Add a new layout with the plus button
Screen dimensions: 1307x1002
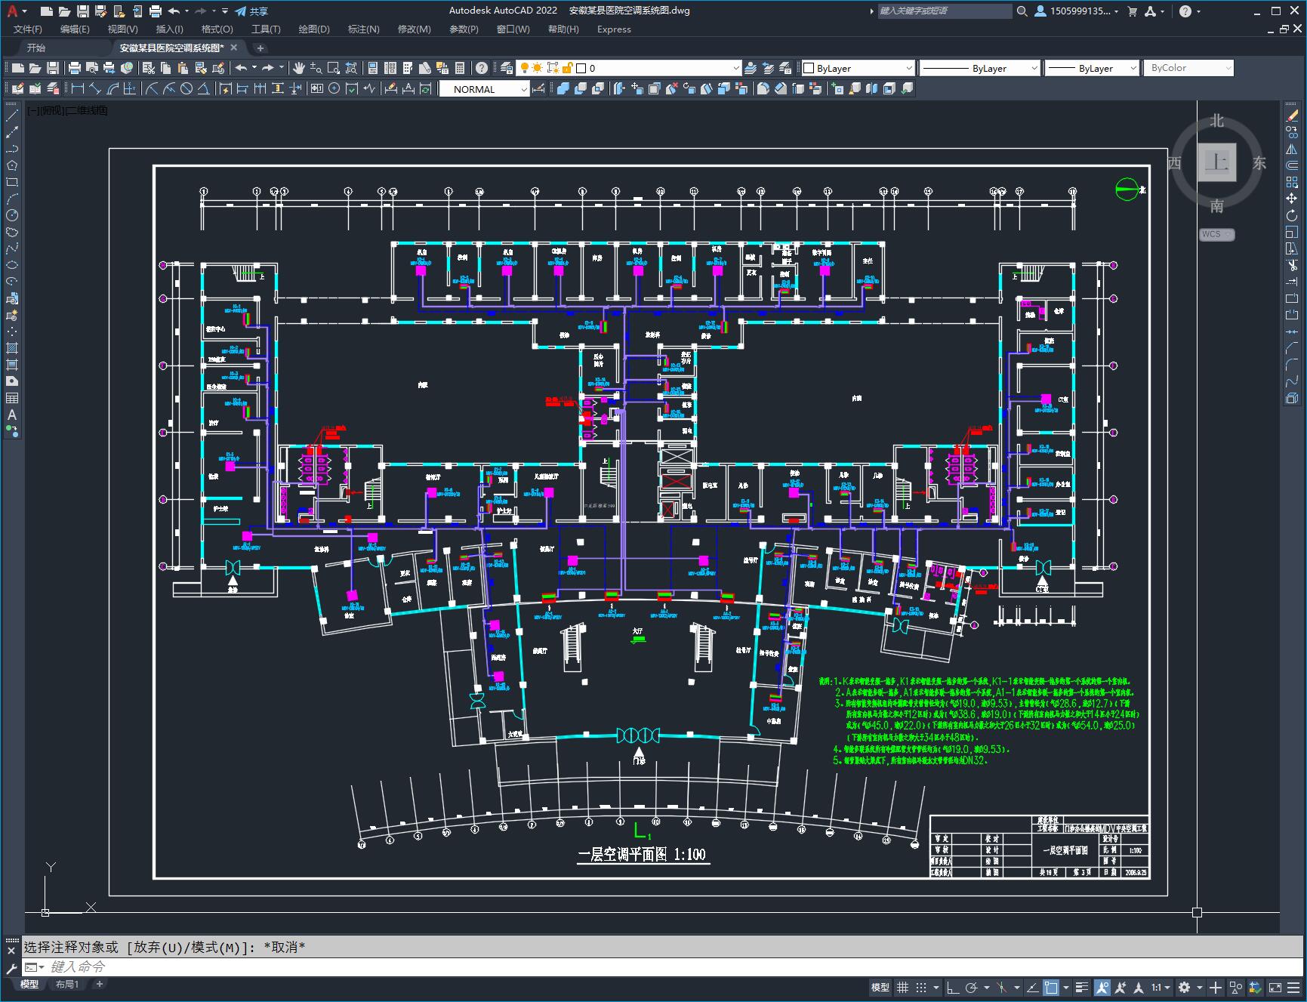99,984
